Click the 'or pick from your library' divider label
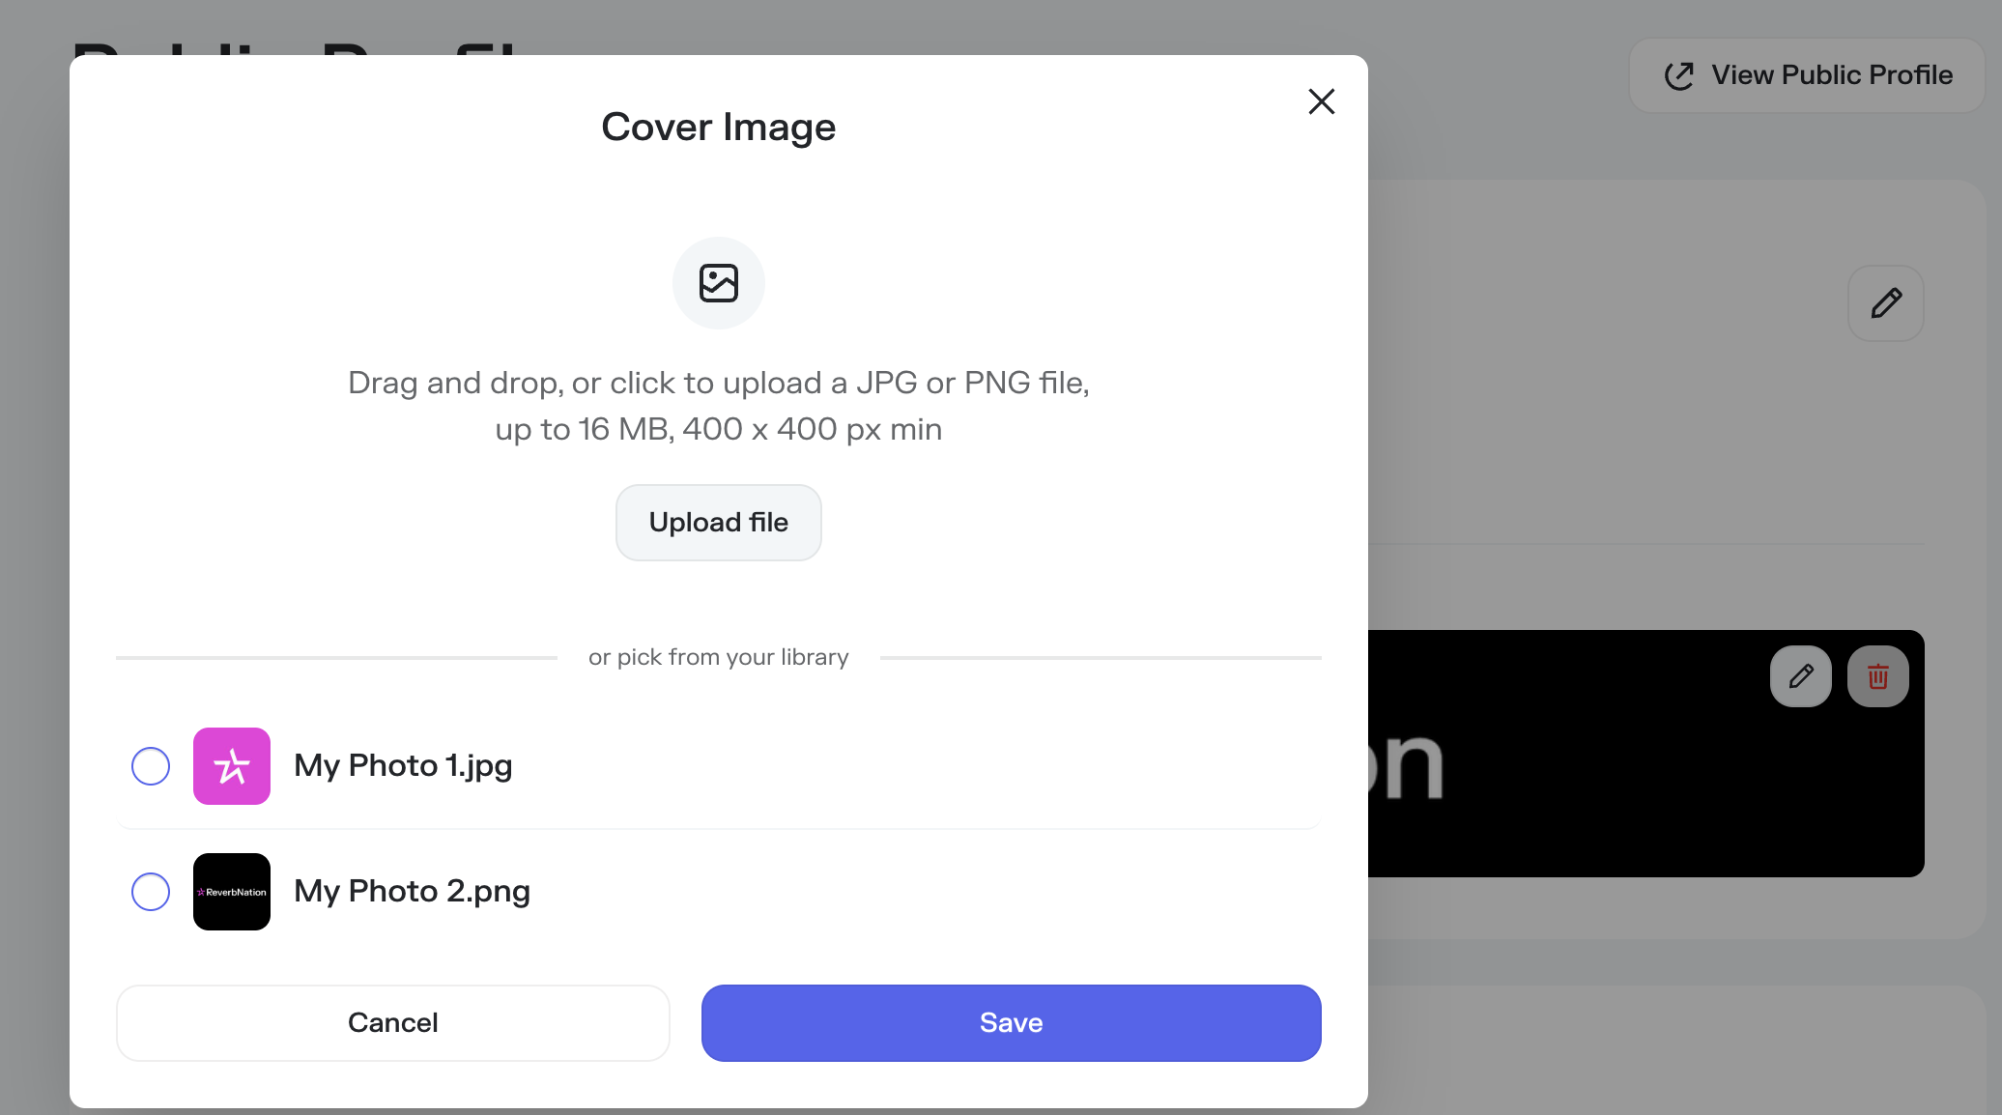2002x1115 pixels. tap(719, 657)
